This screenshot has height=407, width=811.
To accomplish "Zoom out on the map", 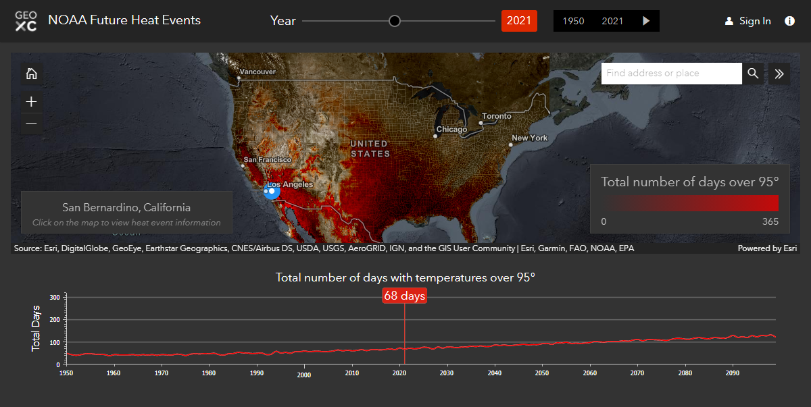I will 31,123.
